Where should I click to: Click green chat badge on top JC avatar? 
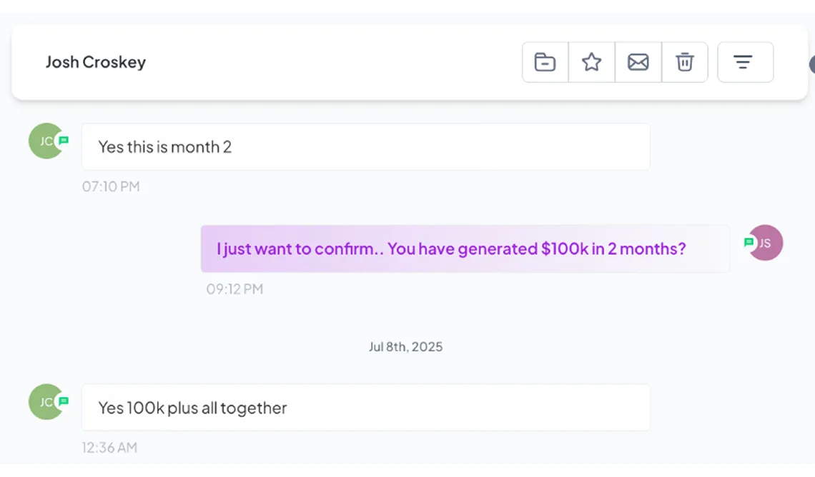coord(64,140)
